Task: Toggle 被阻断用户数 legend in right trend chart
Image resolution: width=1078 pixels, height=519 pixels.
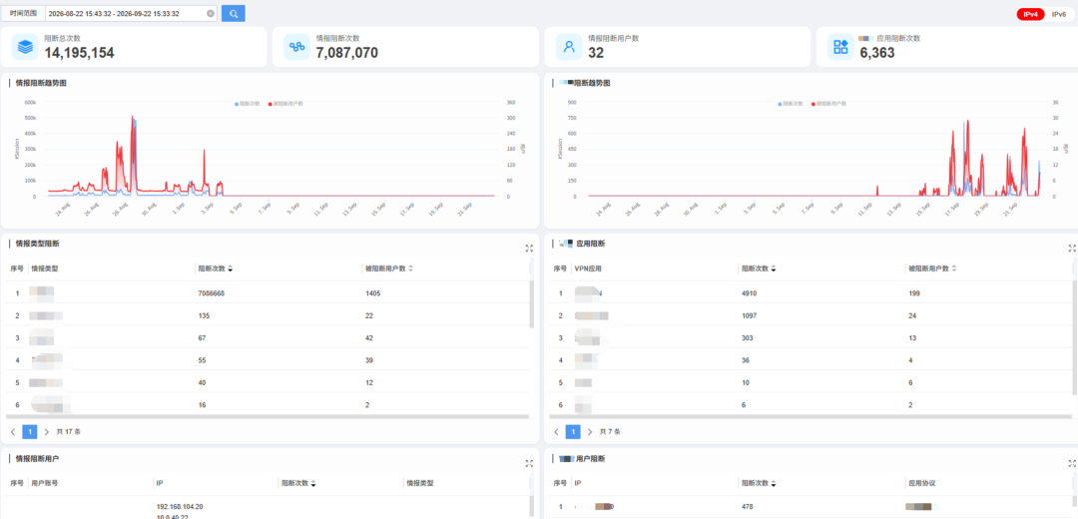Action: (x=828, y=103)
